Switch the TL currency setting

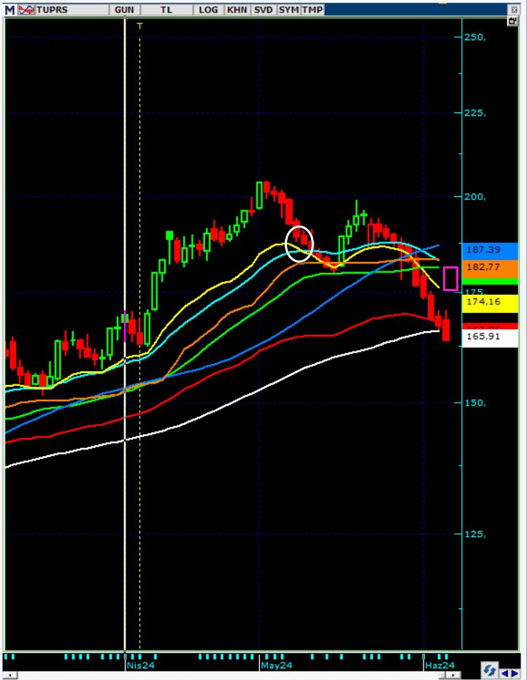166,9
